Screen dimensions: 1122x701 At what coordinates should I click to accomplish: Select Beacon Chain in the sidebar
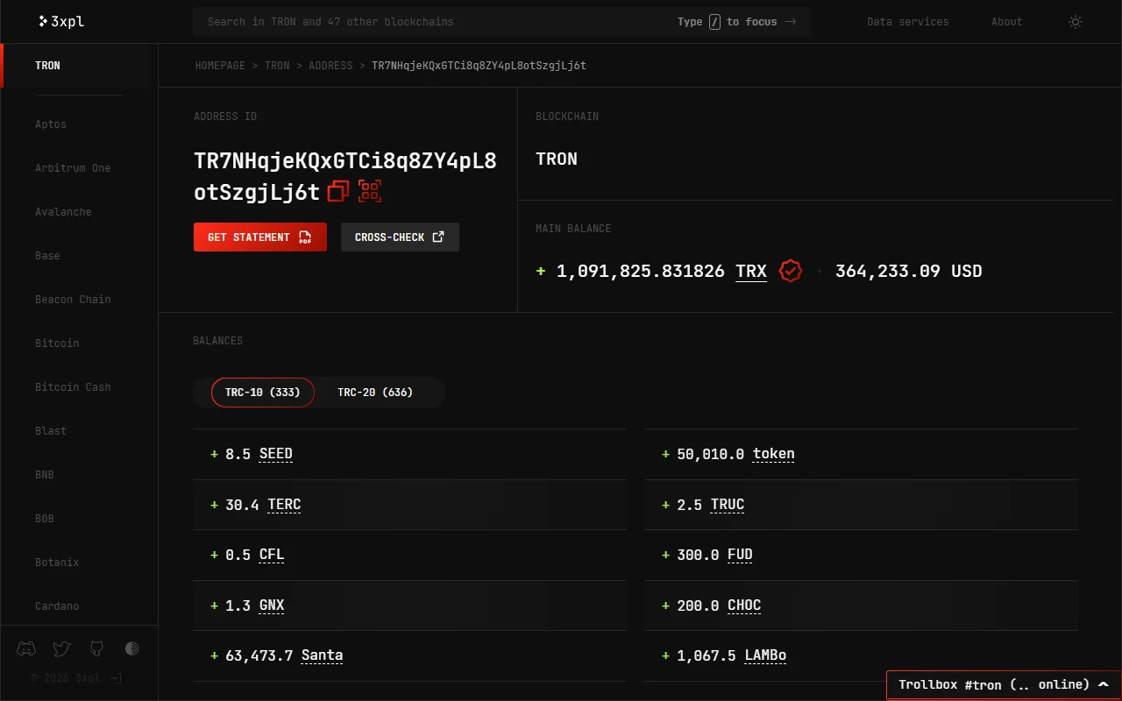point(73,300)
